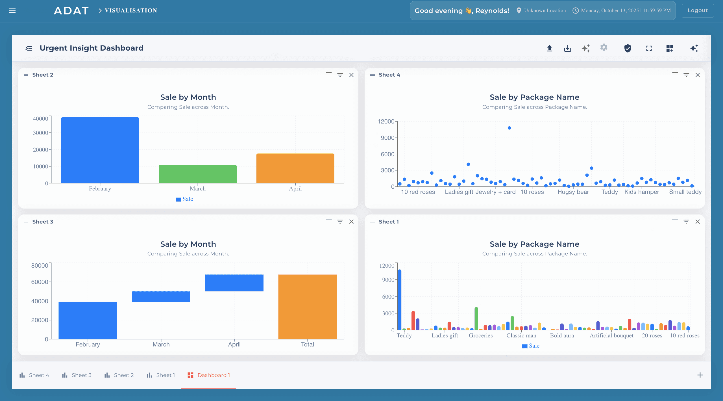Image resolution: width=723 pixels, height=401 pixels.
Task: Click the Sheet 4 'Sale by Package Name' title
Action: coord(534,97)
